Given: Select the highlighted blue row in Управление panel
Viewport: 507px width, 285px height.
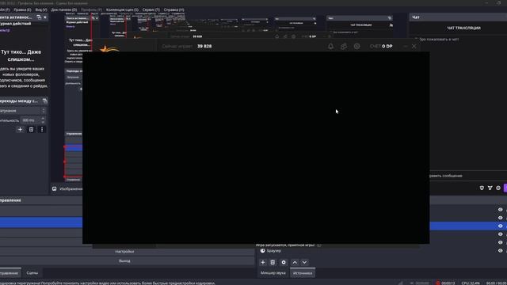Looking at the screenshot, I should click(x=41, y=222).
